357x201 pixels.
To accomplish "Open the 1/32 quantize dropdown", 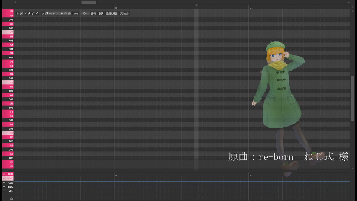I will (x=75, y=13).
